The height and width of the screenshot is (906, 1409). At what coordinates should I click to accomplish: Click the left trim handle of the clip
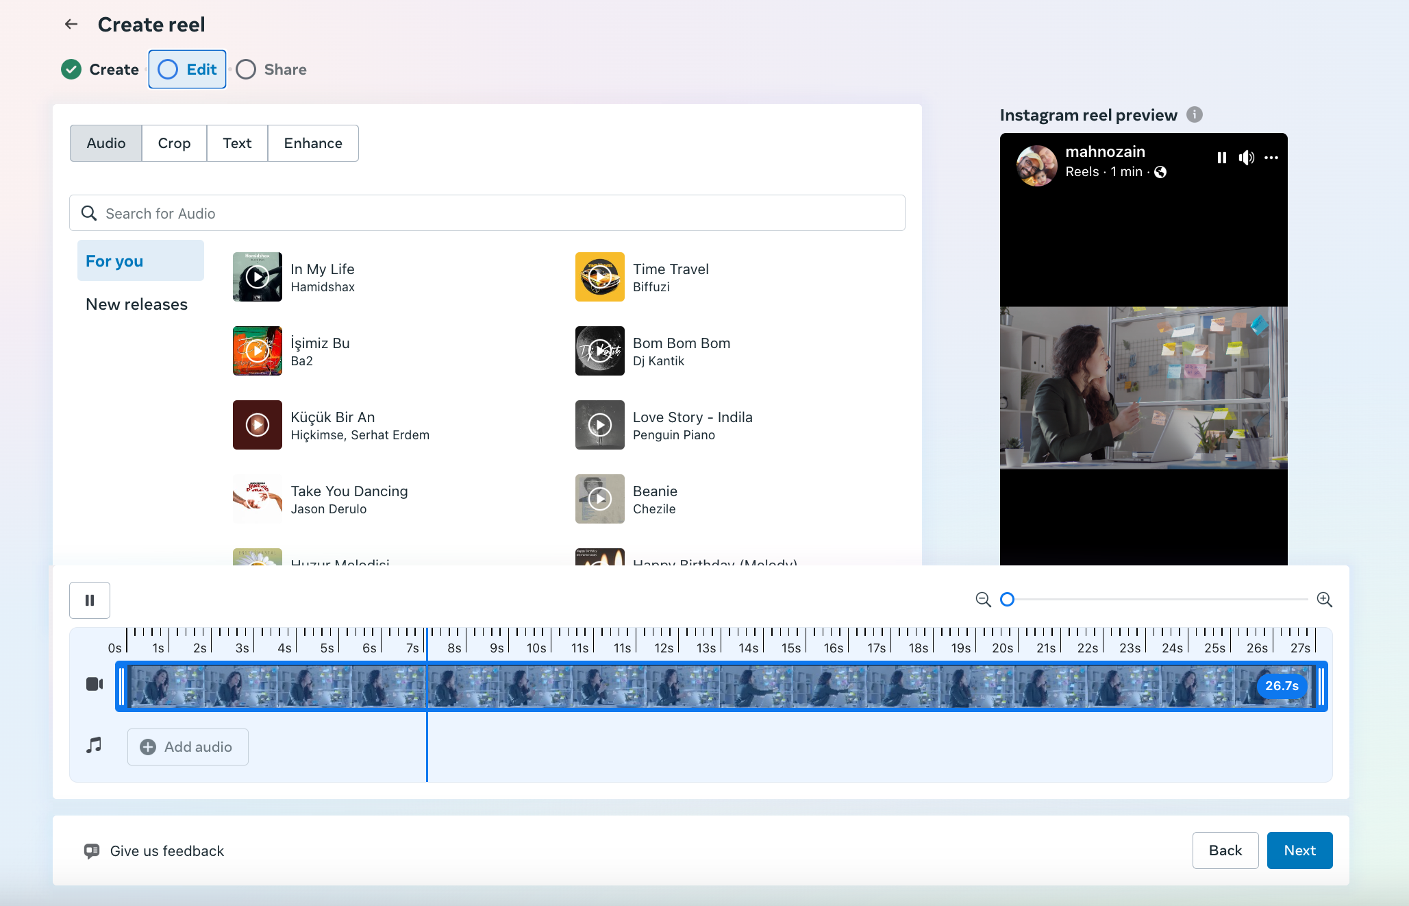click(122, 686)
